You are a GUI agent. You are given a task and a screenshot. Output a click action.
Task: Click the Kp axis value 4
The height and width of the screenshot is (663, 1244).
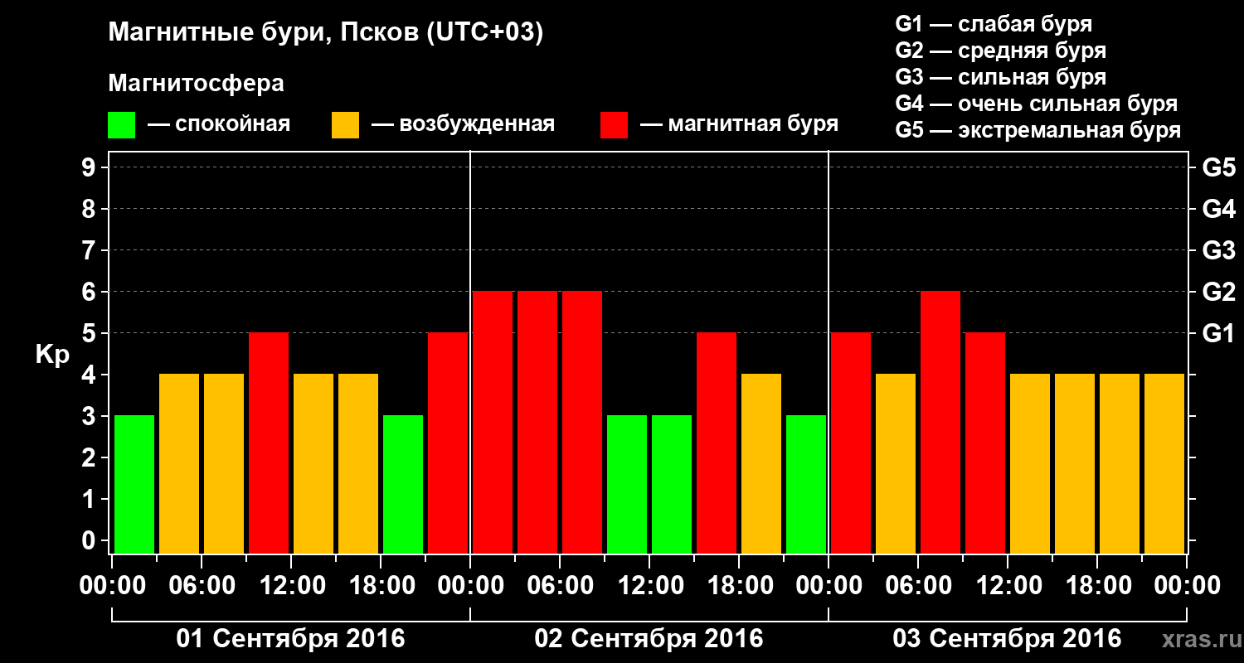coord(90,375)
